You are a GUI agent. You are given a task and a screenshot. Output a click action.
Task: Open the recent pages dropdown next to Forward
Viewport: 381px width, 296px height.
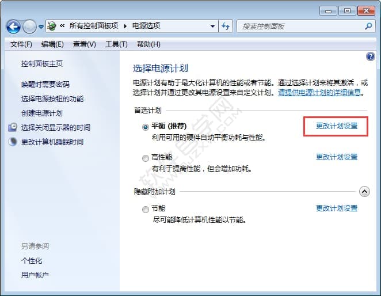(x=40, y=27)
